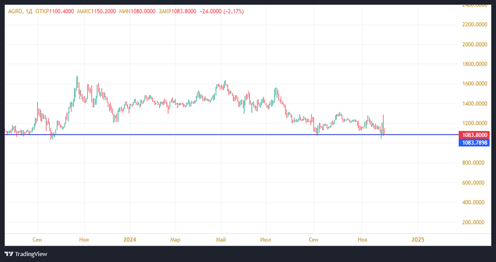Click the red 1083.8000 price label
Screen dimensions: 496x262
474,135
